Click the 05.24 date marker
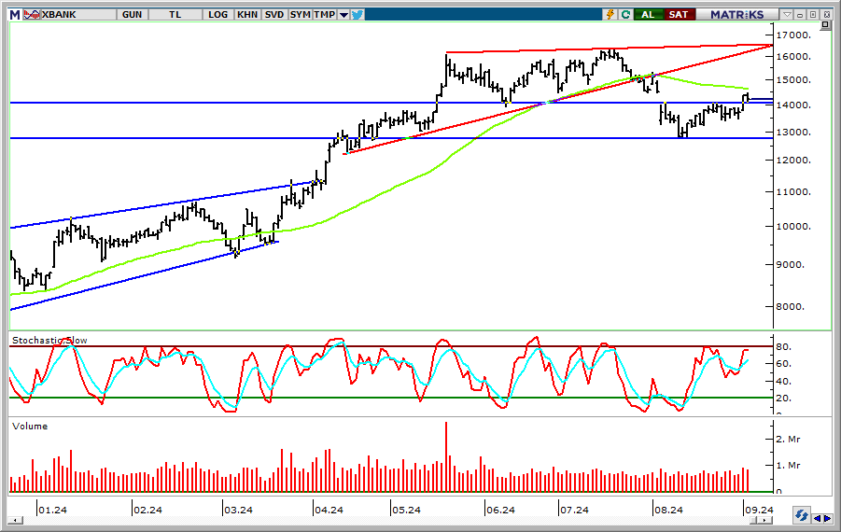841x532 pixels. (406, 510)
